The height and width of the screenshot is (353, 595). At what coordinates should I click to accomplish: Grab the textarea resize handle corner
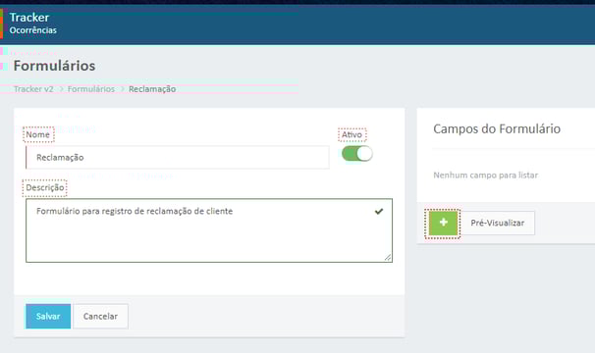[x=388, y=258]
